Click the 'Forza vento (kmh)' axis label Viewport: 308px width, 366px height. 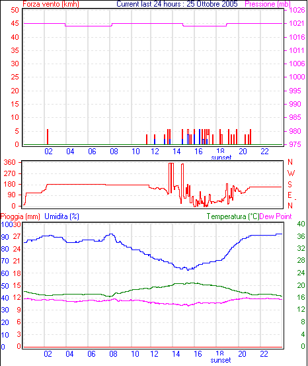point(51,4)
